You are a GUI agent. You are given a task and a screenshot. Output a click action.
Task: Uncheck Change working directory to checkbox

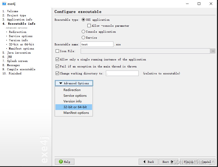pyautogui.click(x=57, y=73)
